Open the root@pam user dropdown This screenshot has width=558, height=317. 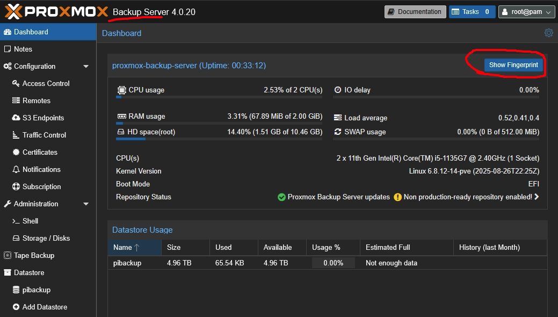click(526, 11)
